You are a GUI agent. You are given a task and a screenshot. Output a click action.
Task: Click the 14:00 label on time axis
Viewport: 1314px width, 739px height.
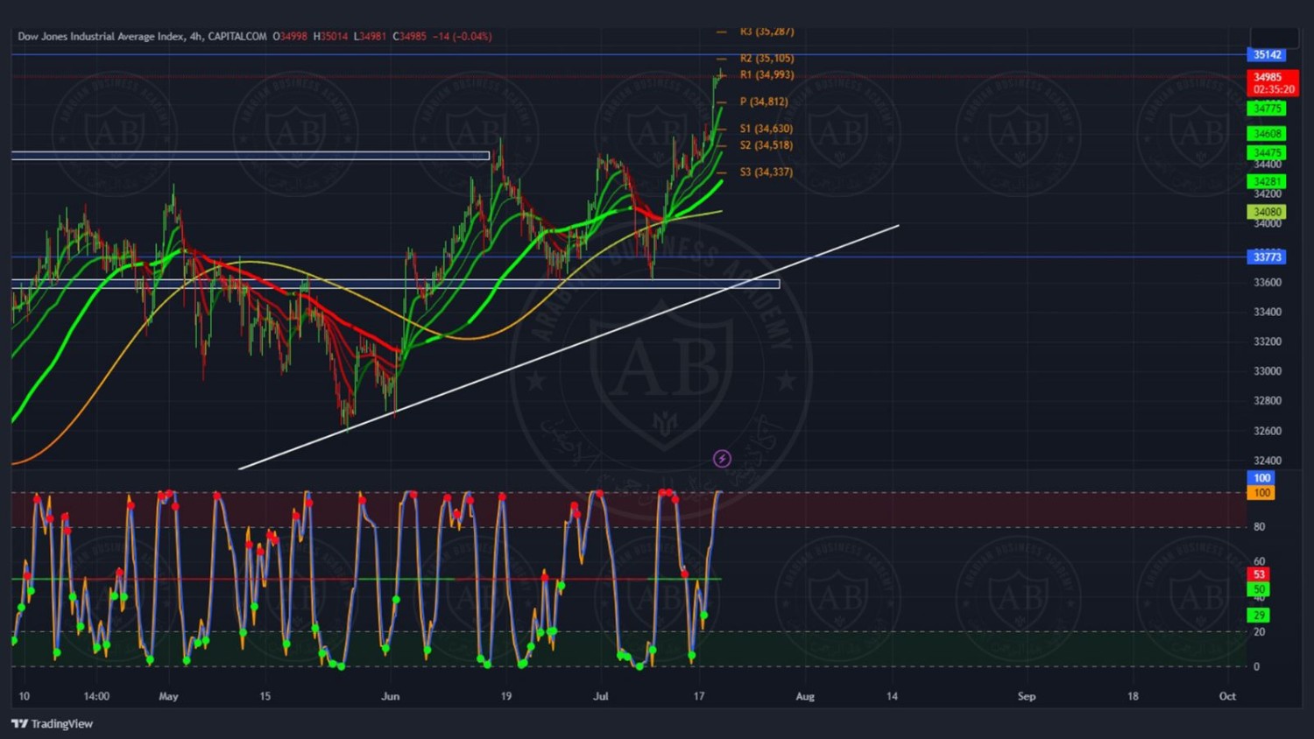point(96,697)
